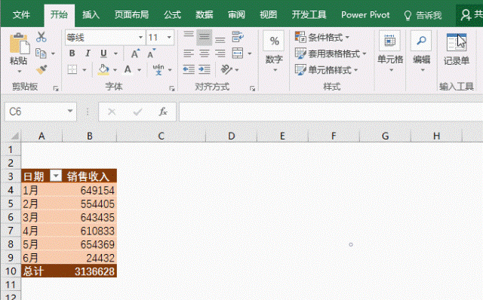Image resolution: width=483 pixels, height=300 pixels.
Task: Switch to the 插入 ribbon tab
Action: click(x=91, y=15)
